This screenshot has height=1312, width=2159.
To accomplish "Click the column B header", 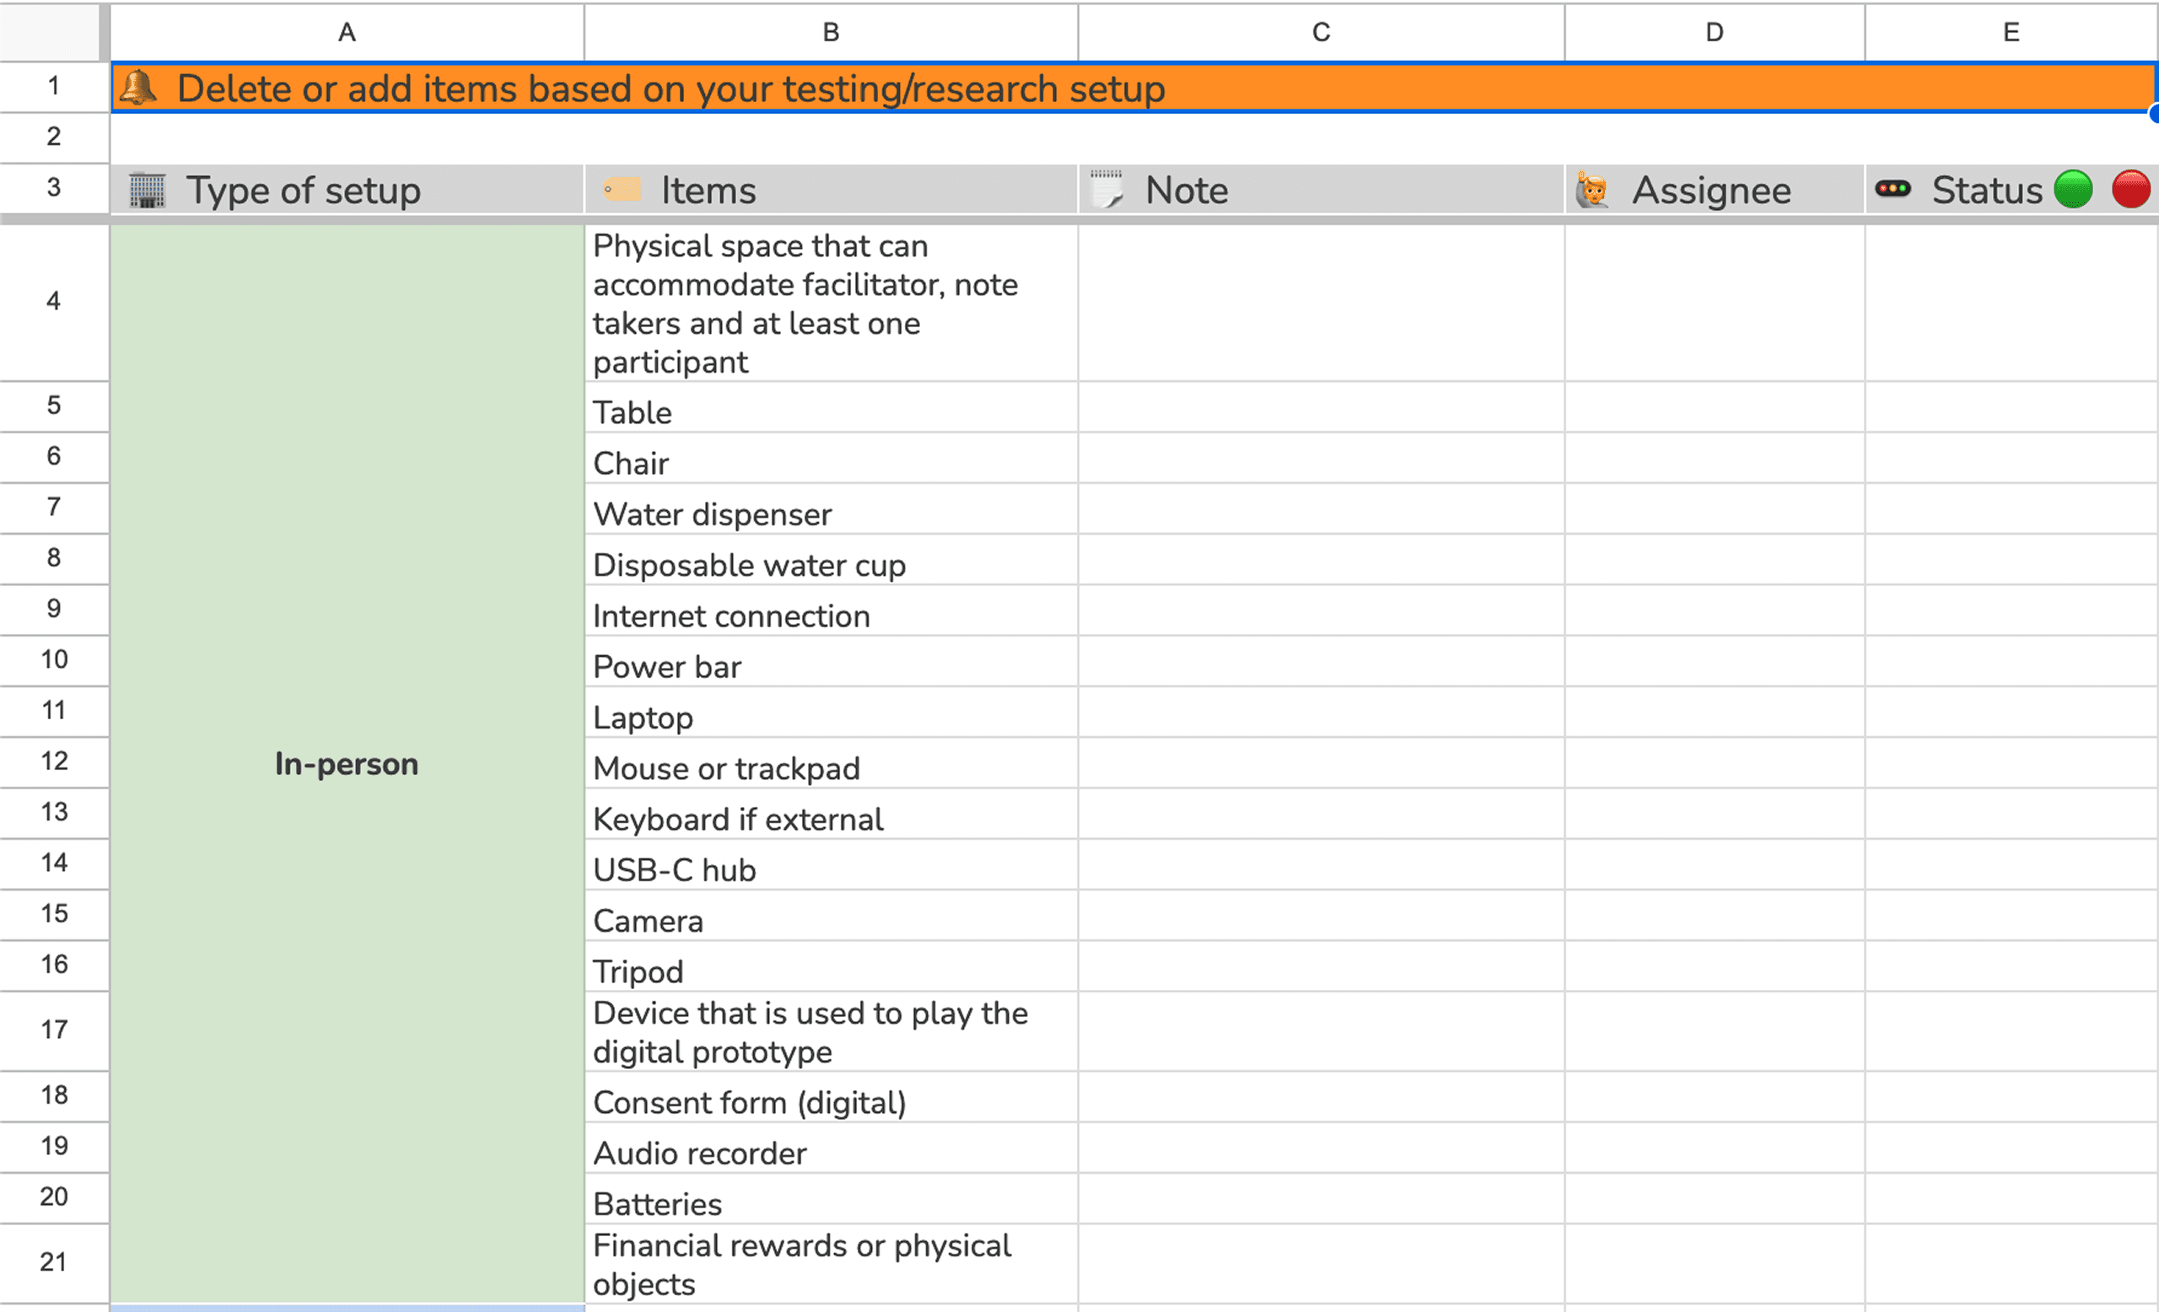I will (830, 31).
